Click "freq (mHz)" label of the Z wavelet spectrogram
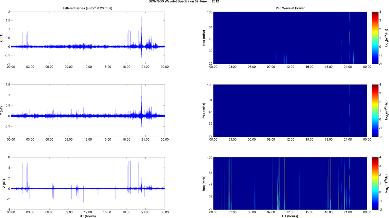The image size is (389, 218). tap(204, 184)
